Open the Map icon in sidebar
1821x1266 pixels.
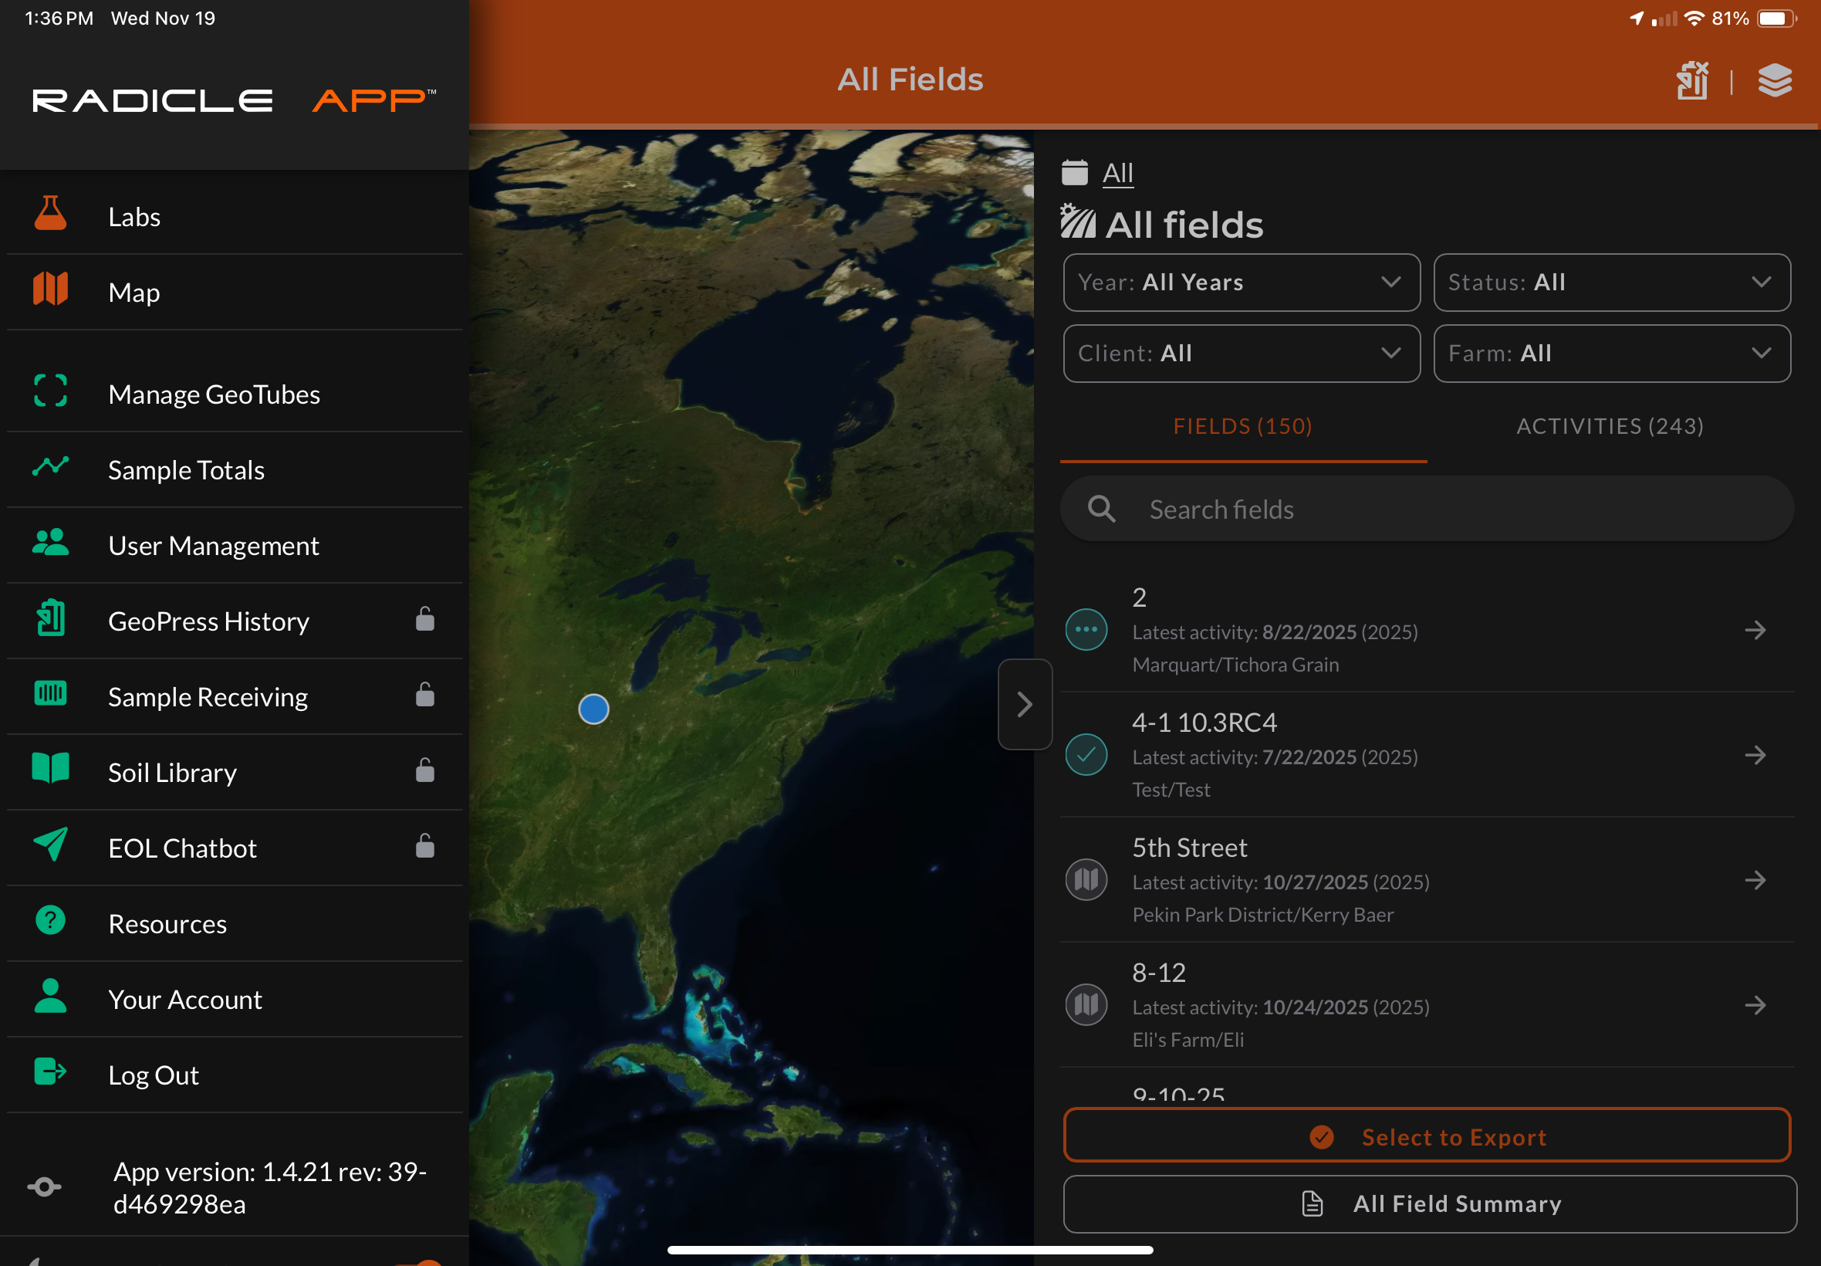(51, 289)
